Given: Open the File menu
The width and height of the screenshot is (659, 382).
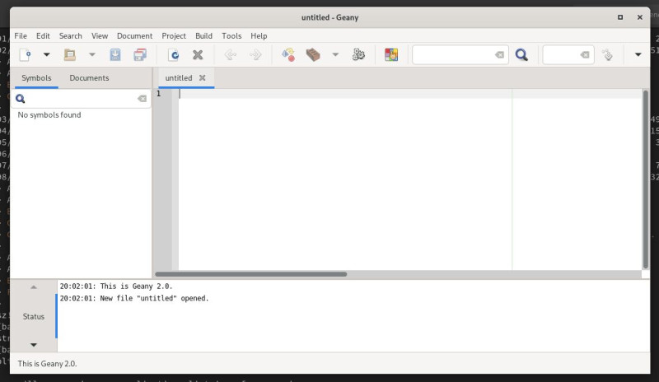Looking at the screenshot, I should tap(21, 35).
